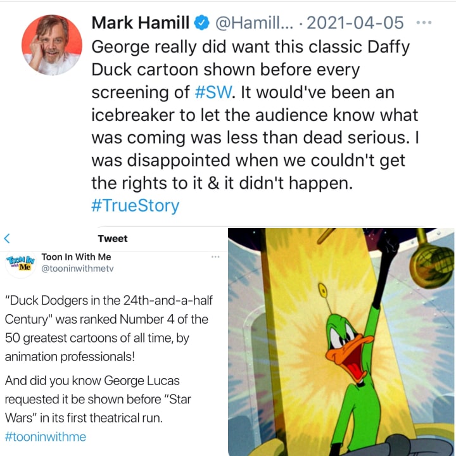The image size is (456, 456).
Task: Open the #tooninwithme hashtag
Action: point(46,436)
